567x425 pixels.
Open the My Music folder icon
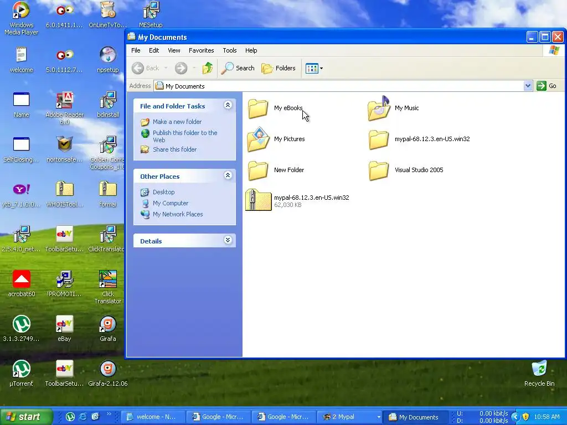pyautogui.click(x=379, y=108)
